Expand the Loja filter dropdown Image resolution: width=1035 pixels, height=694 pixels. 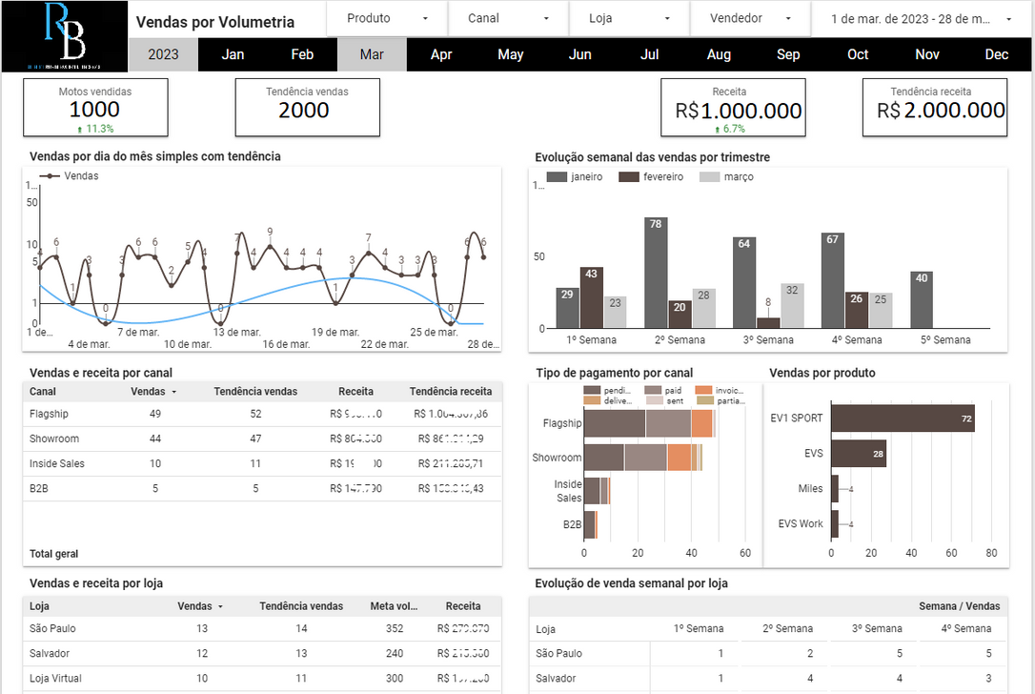click(x=629, y=18)
